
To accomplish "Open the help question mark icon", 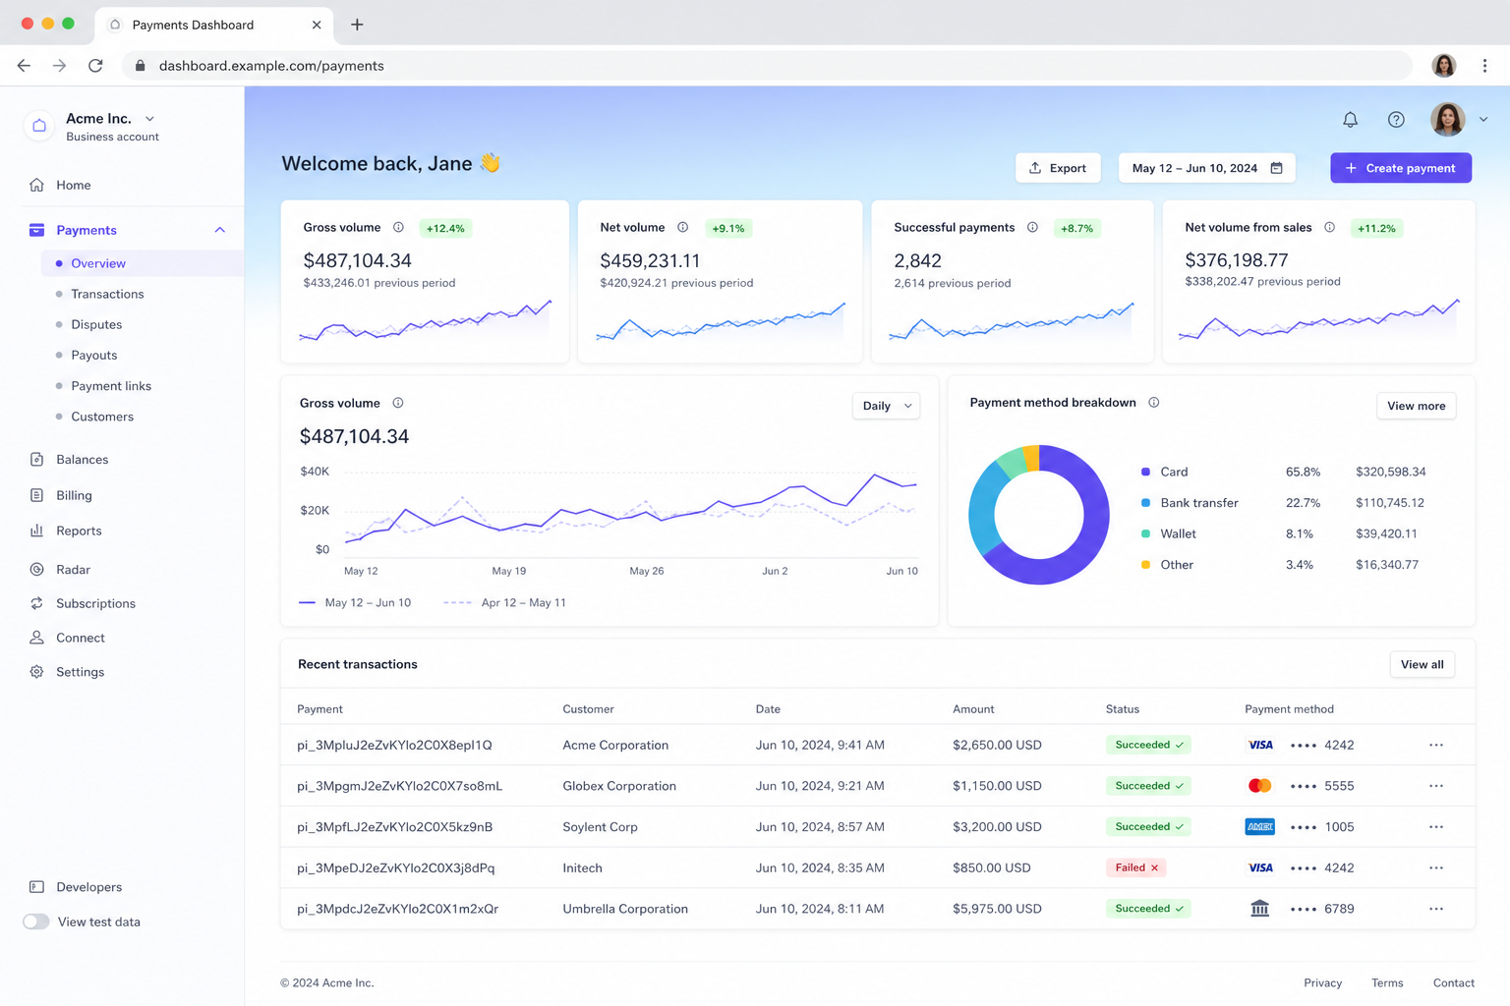I will [x=1396, y=119].
